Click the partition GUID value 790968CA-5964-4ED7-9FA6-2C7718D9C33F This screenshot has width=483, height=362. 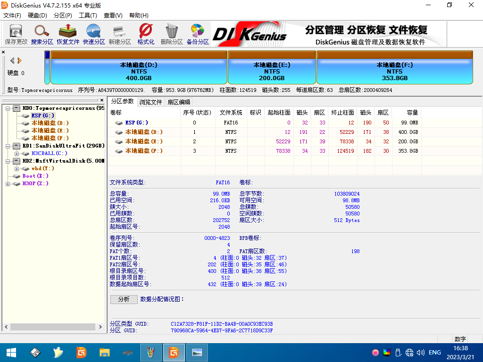click(x=222, y=330)
